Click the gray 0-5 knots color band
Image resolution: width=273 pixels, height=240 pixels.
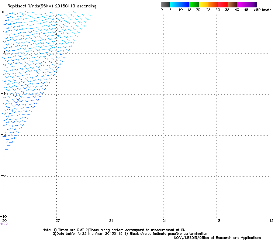[x=165, y=4]
